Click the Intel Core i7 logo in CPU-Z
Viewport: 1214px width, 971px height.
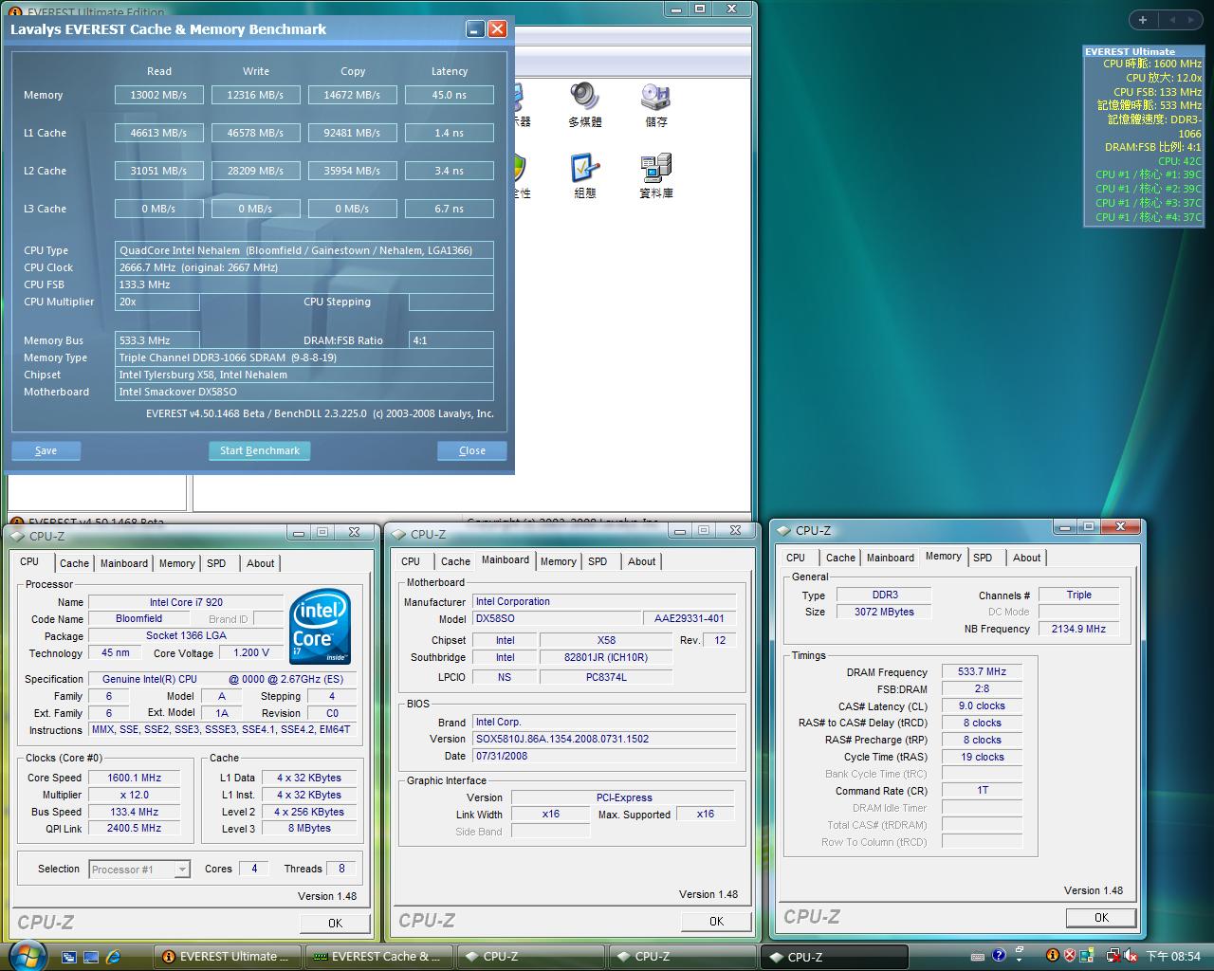point(320,628)
